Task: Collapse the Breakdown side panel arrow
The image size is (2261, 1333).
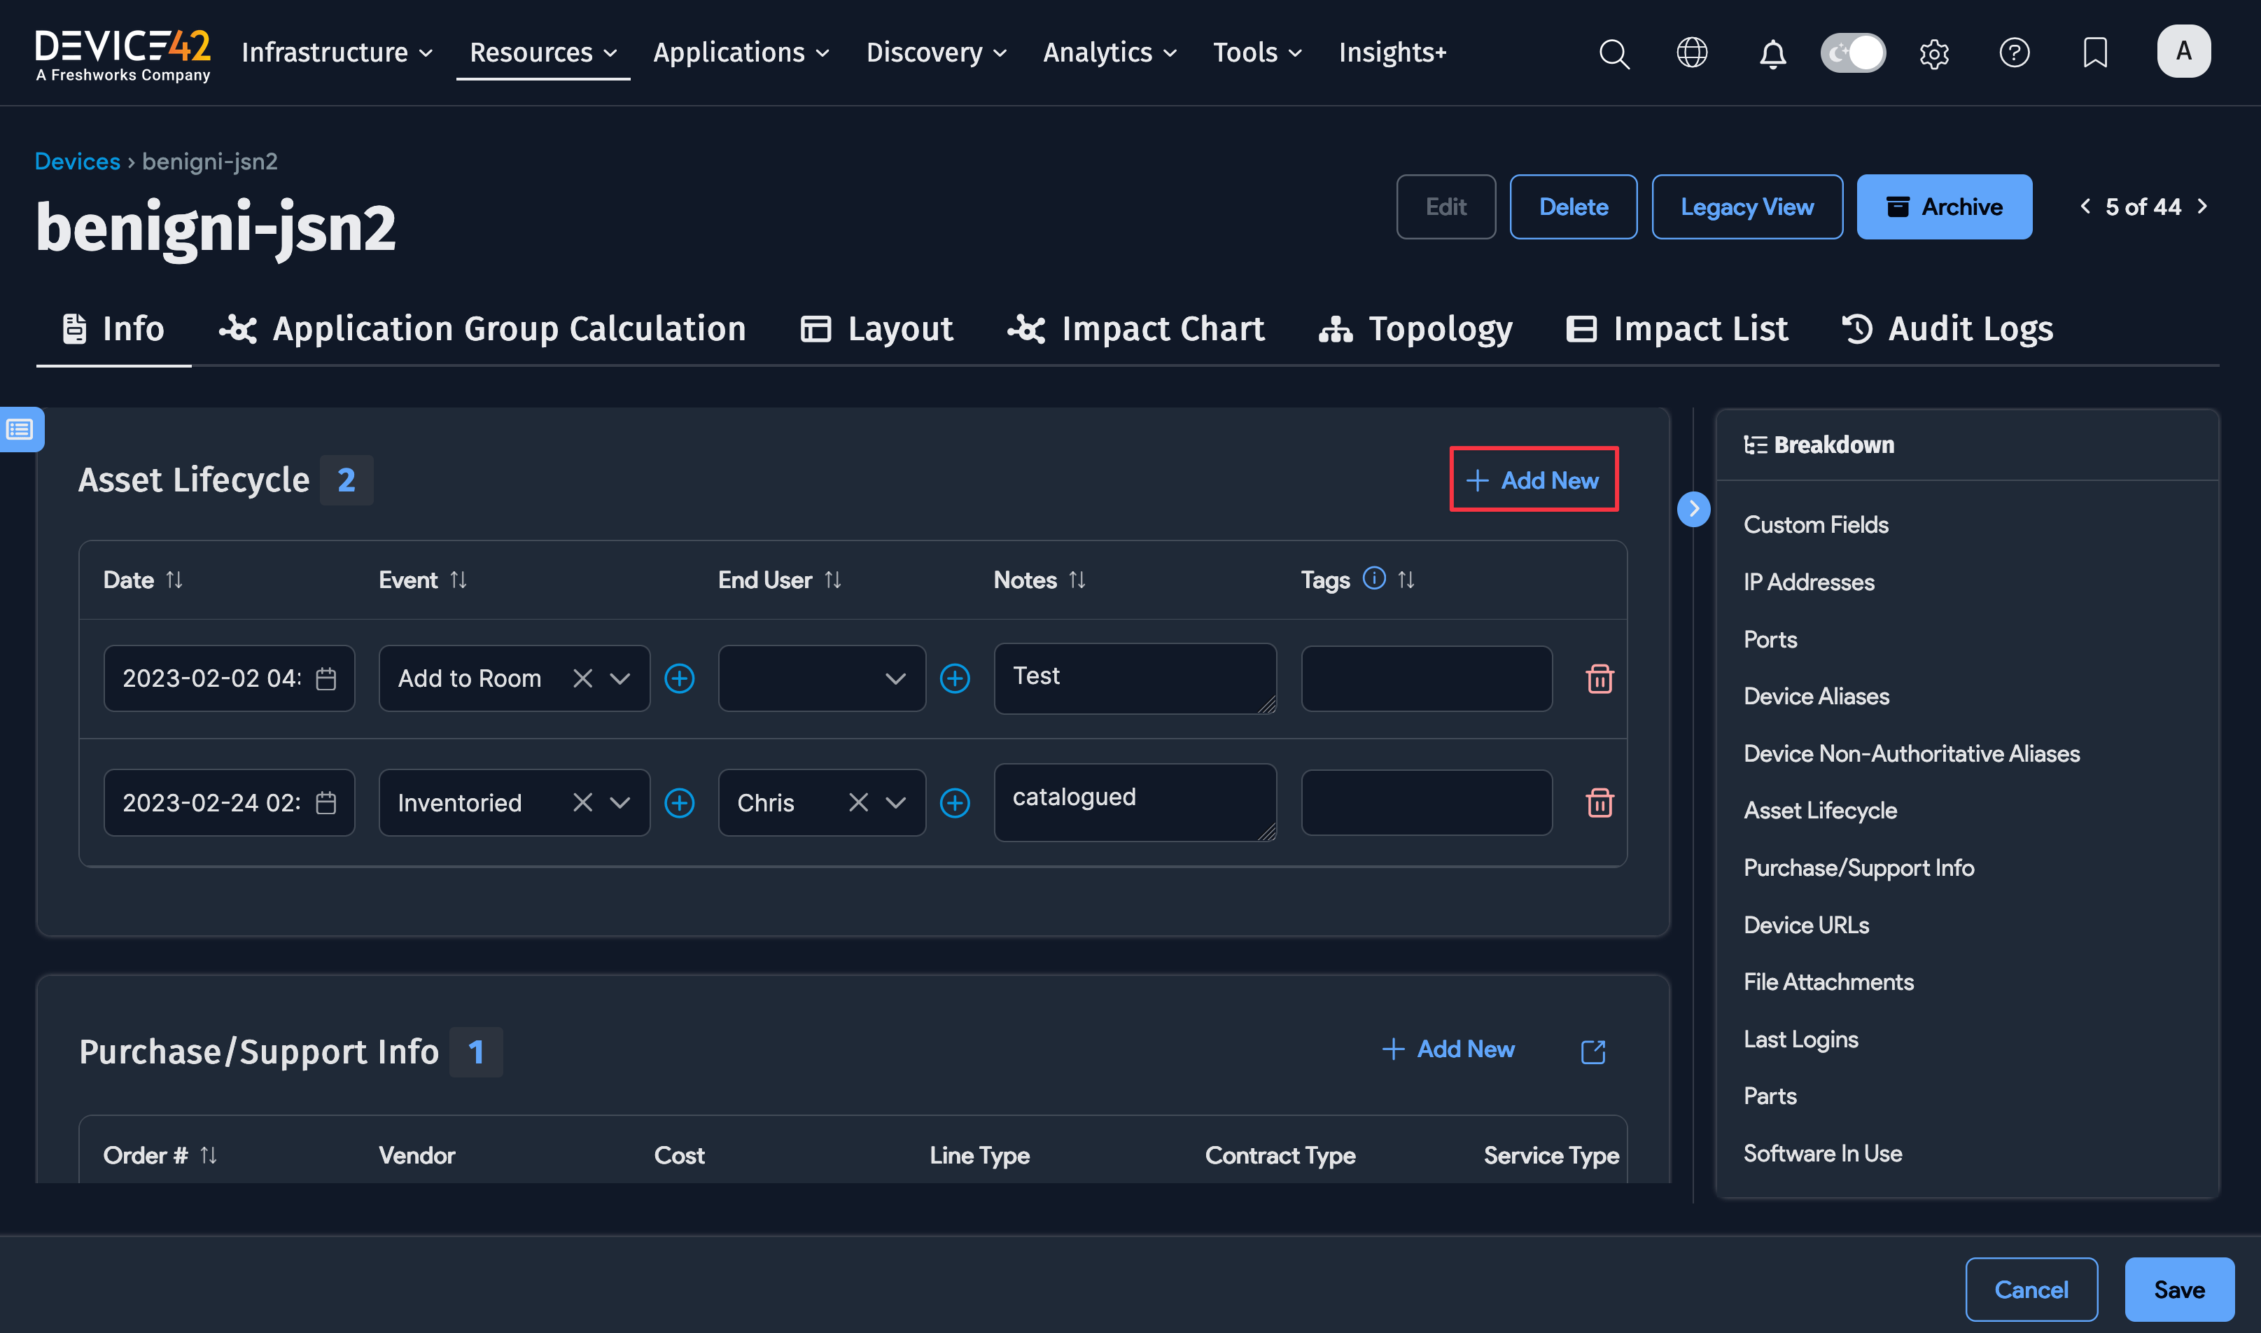Action: (x=1693, y=509)
